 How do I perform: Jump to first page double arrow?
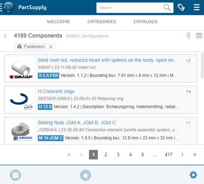click(69, 154)
